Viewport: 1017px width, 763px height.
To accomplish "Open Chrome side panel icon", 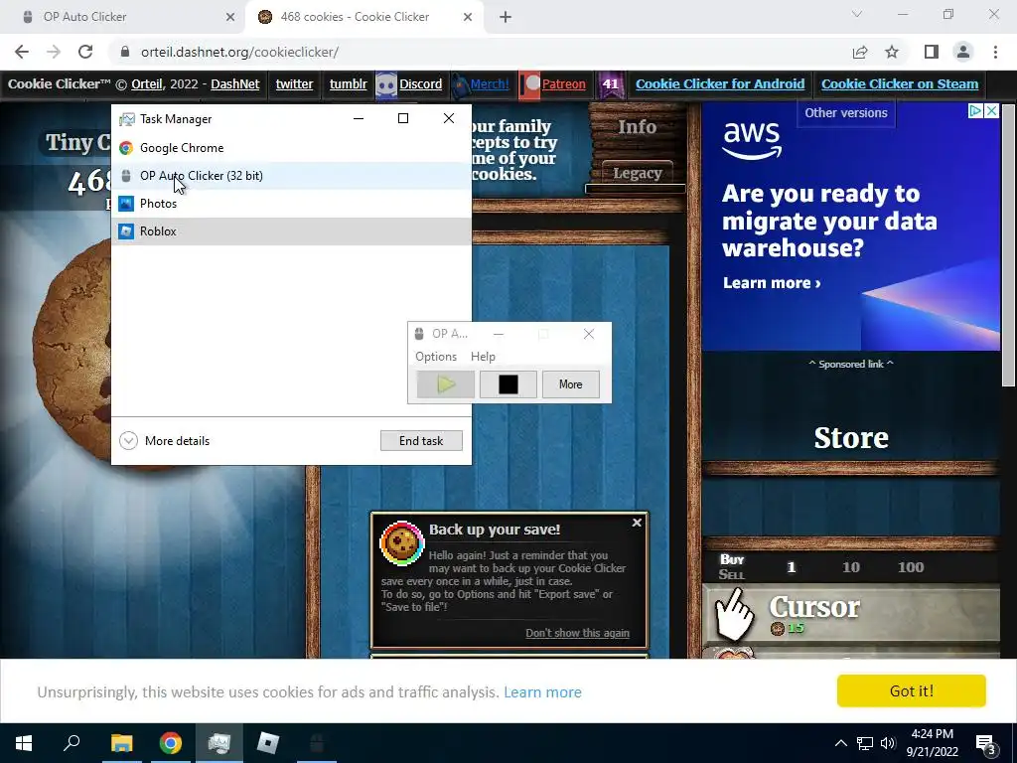I will click(x=931, y=52).
